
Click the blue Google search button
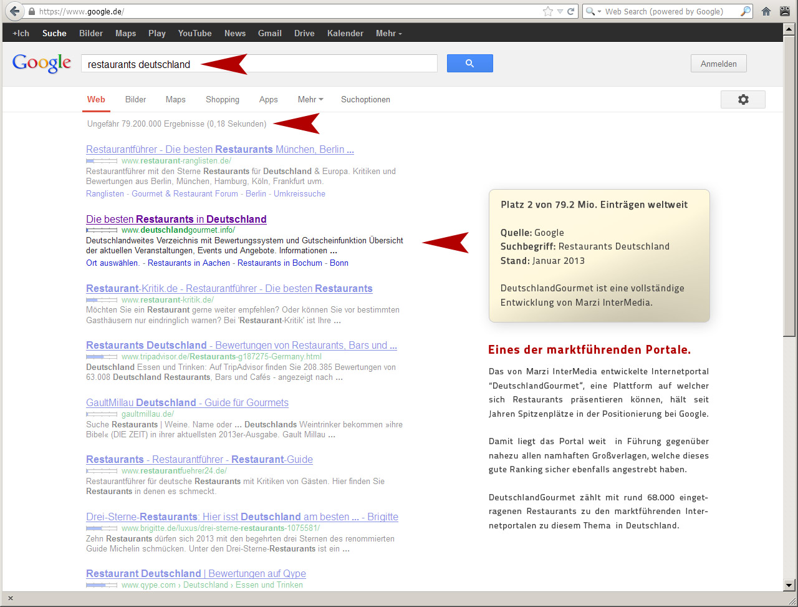pyautogui.click(x=470, y=63)
